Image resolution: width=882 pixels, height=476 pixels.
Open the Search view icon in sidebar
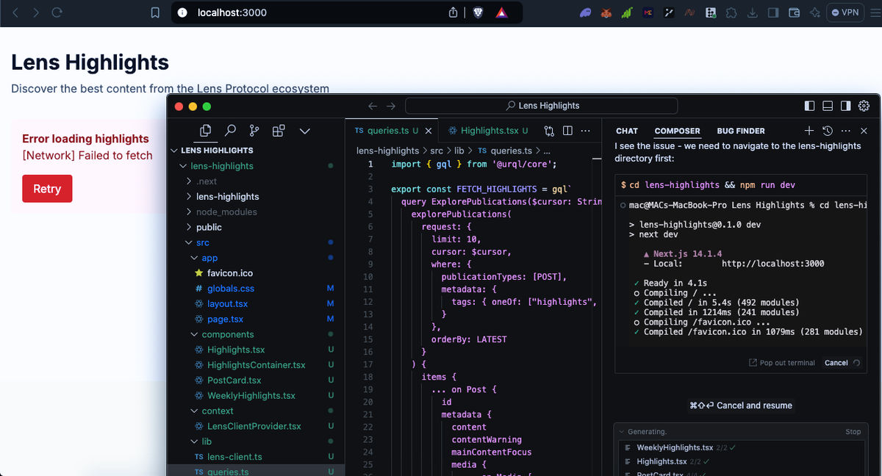tap(230, 130)
